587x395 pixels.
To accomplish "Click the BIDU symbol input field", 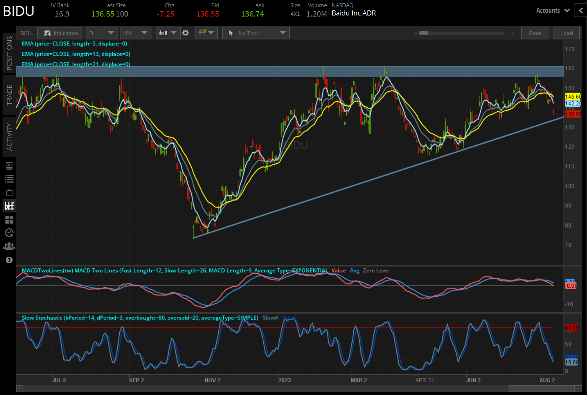I will [26, 33].
